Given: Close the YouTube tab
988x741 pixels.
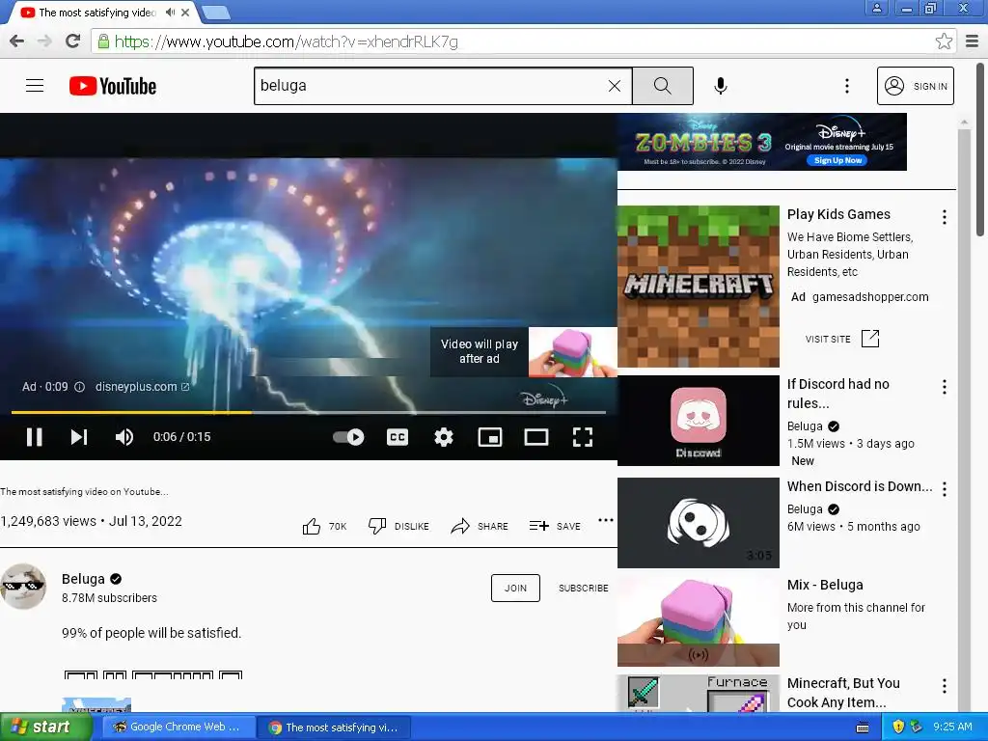Looking at the screenshot, I should pyautogui.click(x=185, y=12).
